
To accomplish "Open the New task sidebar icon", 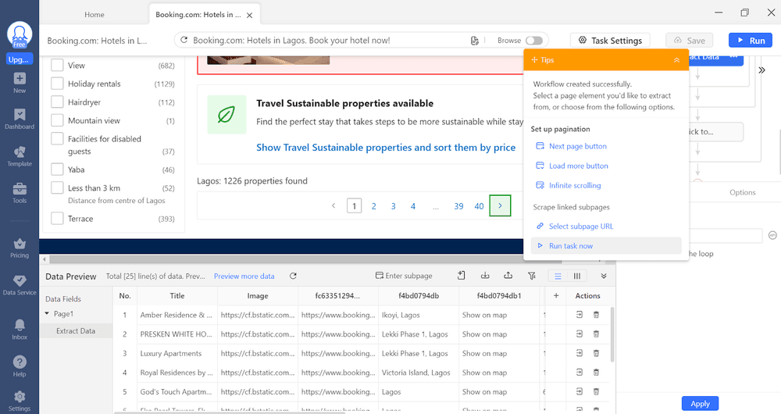I will coord(20,83).
